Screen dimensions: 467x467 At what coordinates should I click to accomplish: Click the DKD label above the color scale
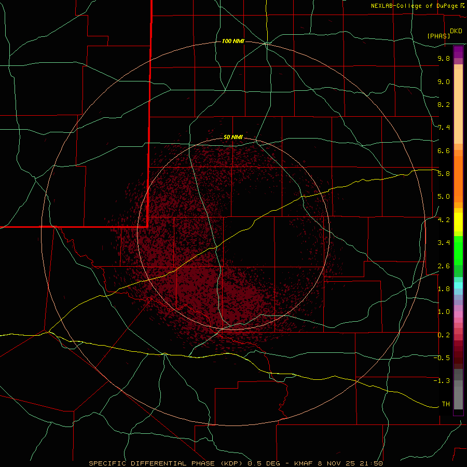456,31
